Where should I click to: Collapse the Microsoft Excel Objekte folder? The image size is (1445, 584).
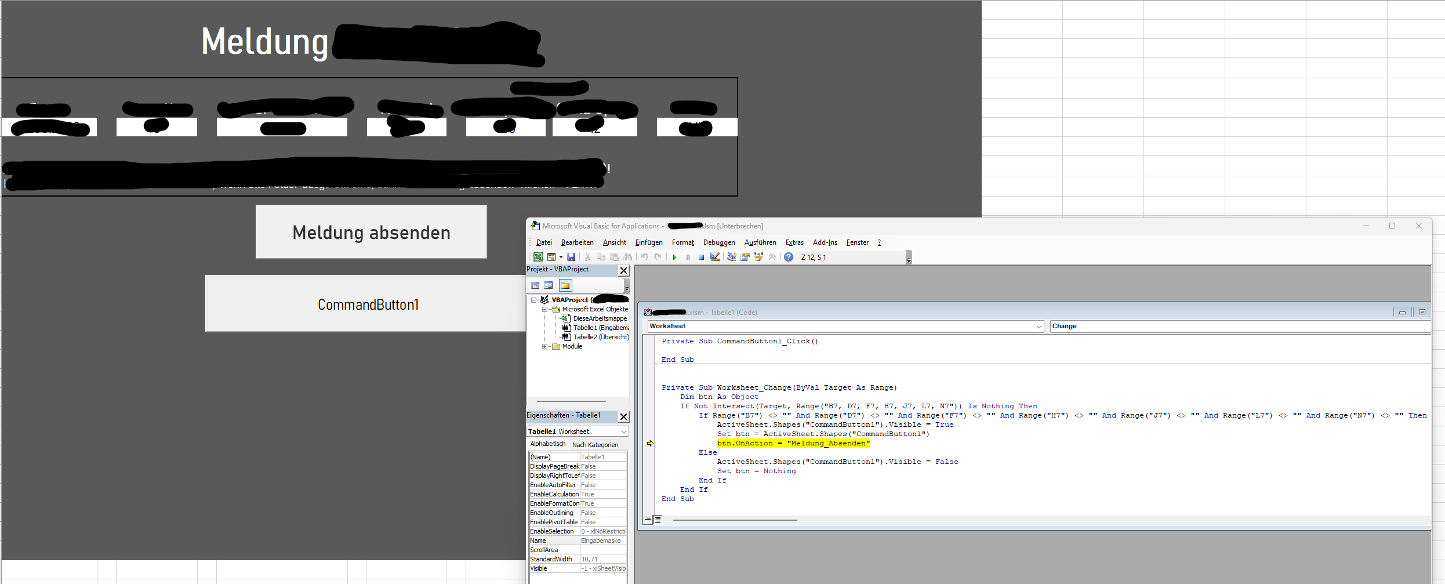(545, 309)
